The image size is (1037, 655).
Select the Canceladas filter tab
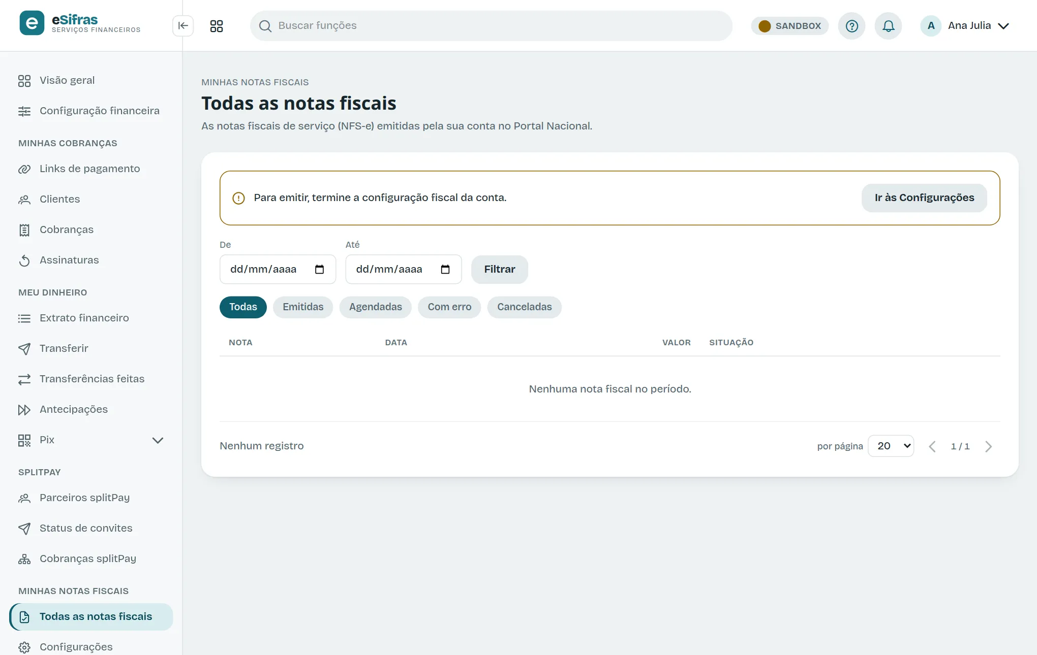click(x=525, y=307)
